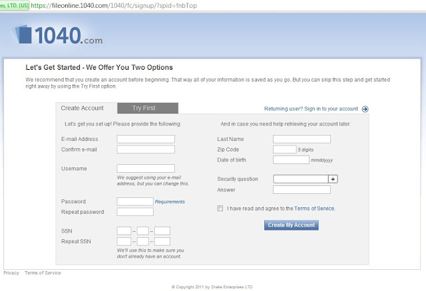Focus the last Repeat SSN box
The image size is (426, 291).
coord(162,241)
